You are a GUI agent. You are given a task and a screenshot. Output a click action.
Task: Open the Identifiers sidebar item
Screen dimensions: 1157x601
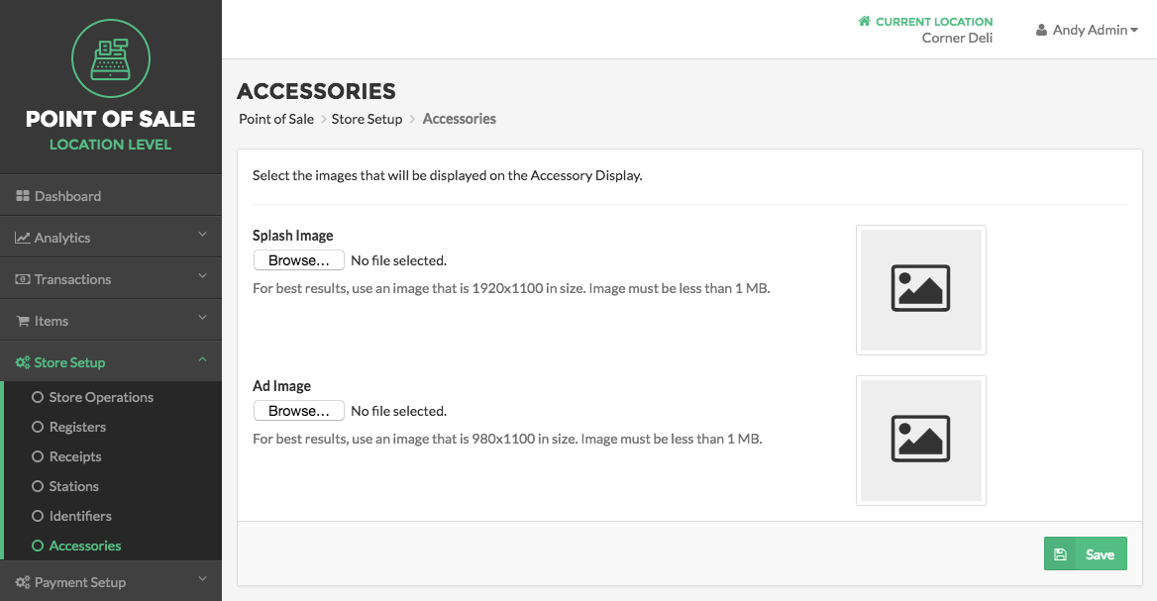click(79, 516)
